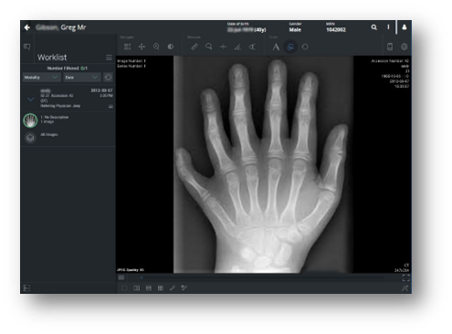Click the sync settings icon beside link
This screenshot has width=452, height=334.
point(184,287)
